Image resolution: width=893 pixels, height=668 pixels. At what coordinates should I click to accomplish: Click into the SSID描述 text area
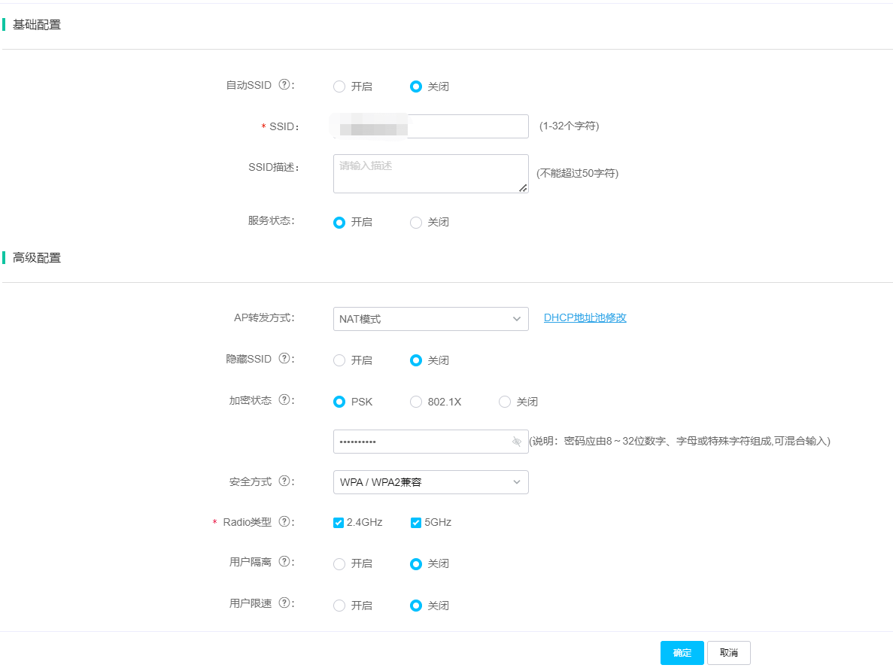pos(430,174)
